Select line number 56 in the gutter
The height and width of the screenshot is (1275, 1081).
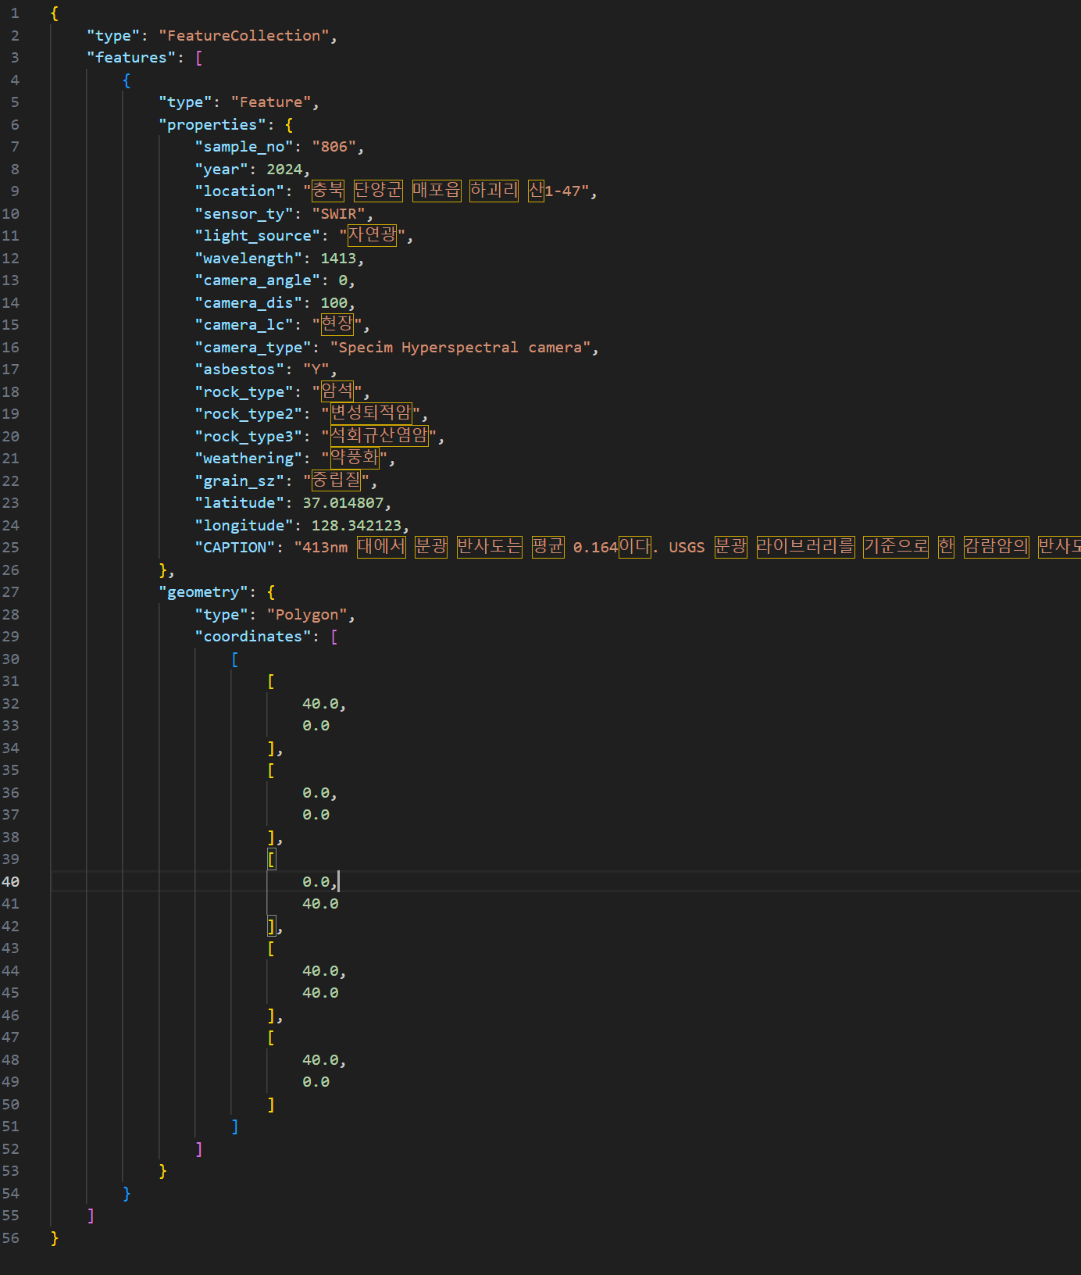tap(10, 1237)
